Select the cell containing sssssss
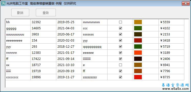The height and width of the screenshot is (92, 191). 94,34
